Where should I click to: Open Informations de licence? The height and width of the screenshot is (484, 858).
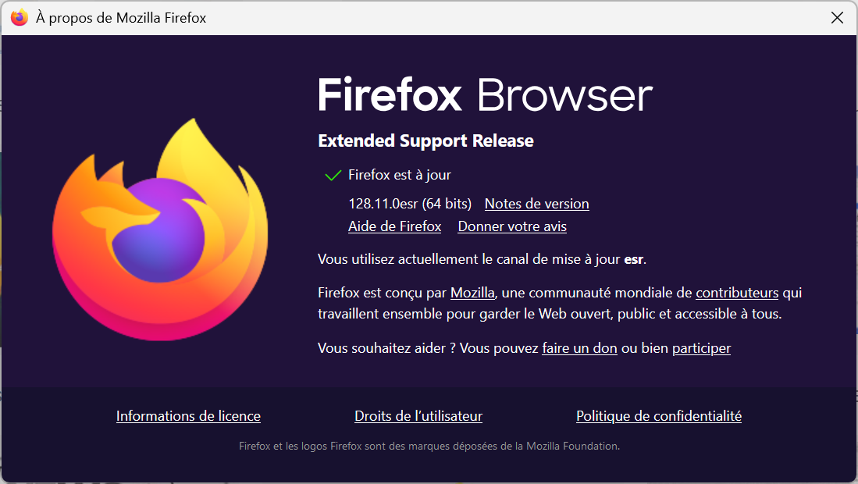pos(188,416)
